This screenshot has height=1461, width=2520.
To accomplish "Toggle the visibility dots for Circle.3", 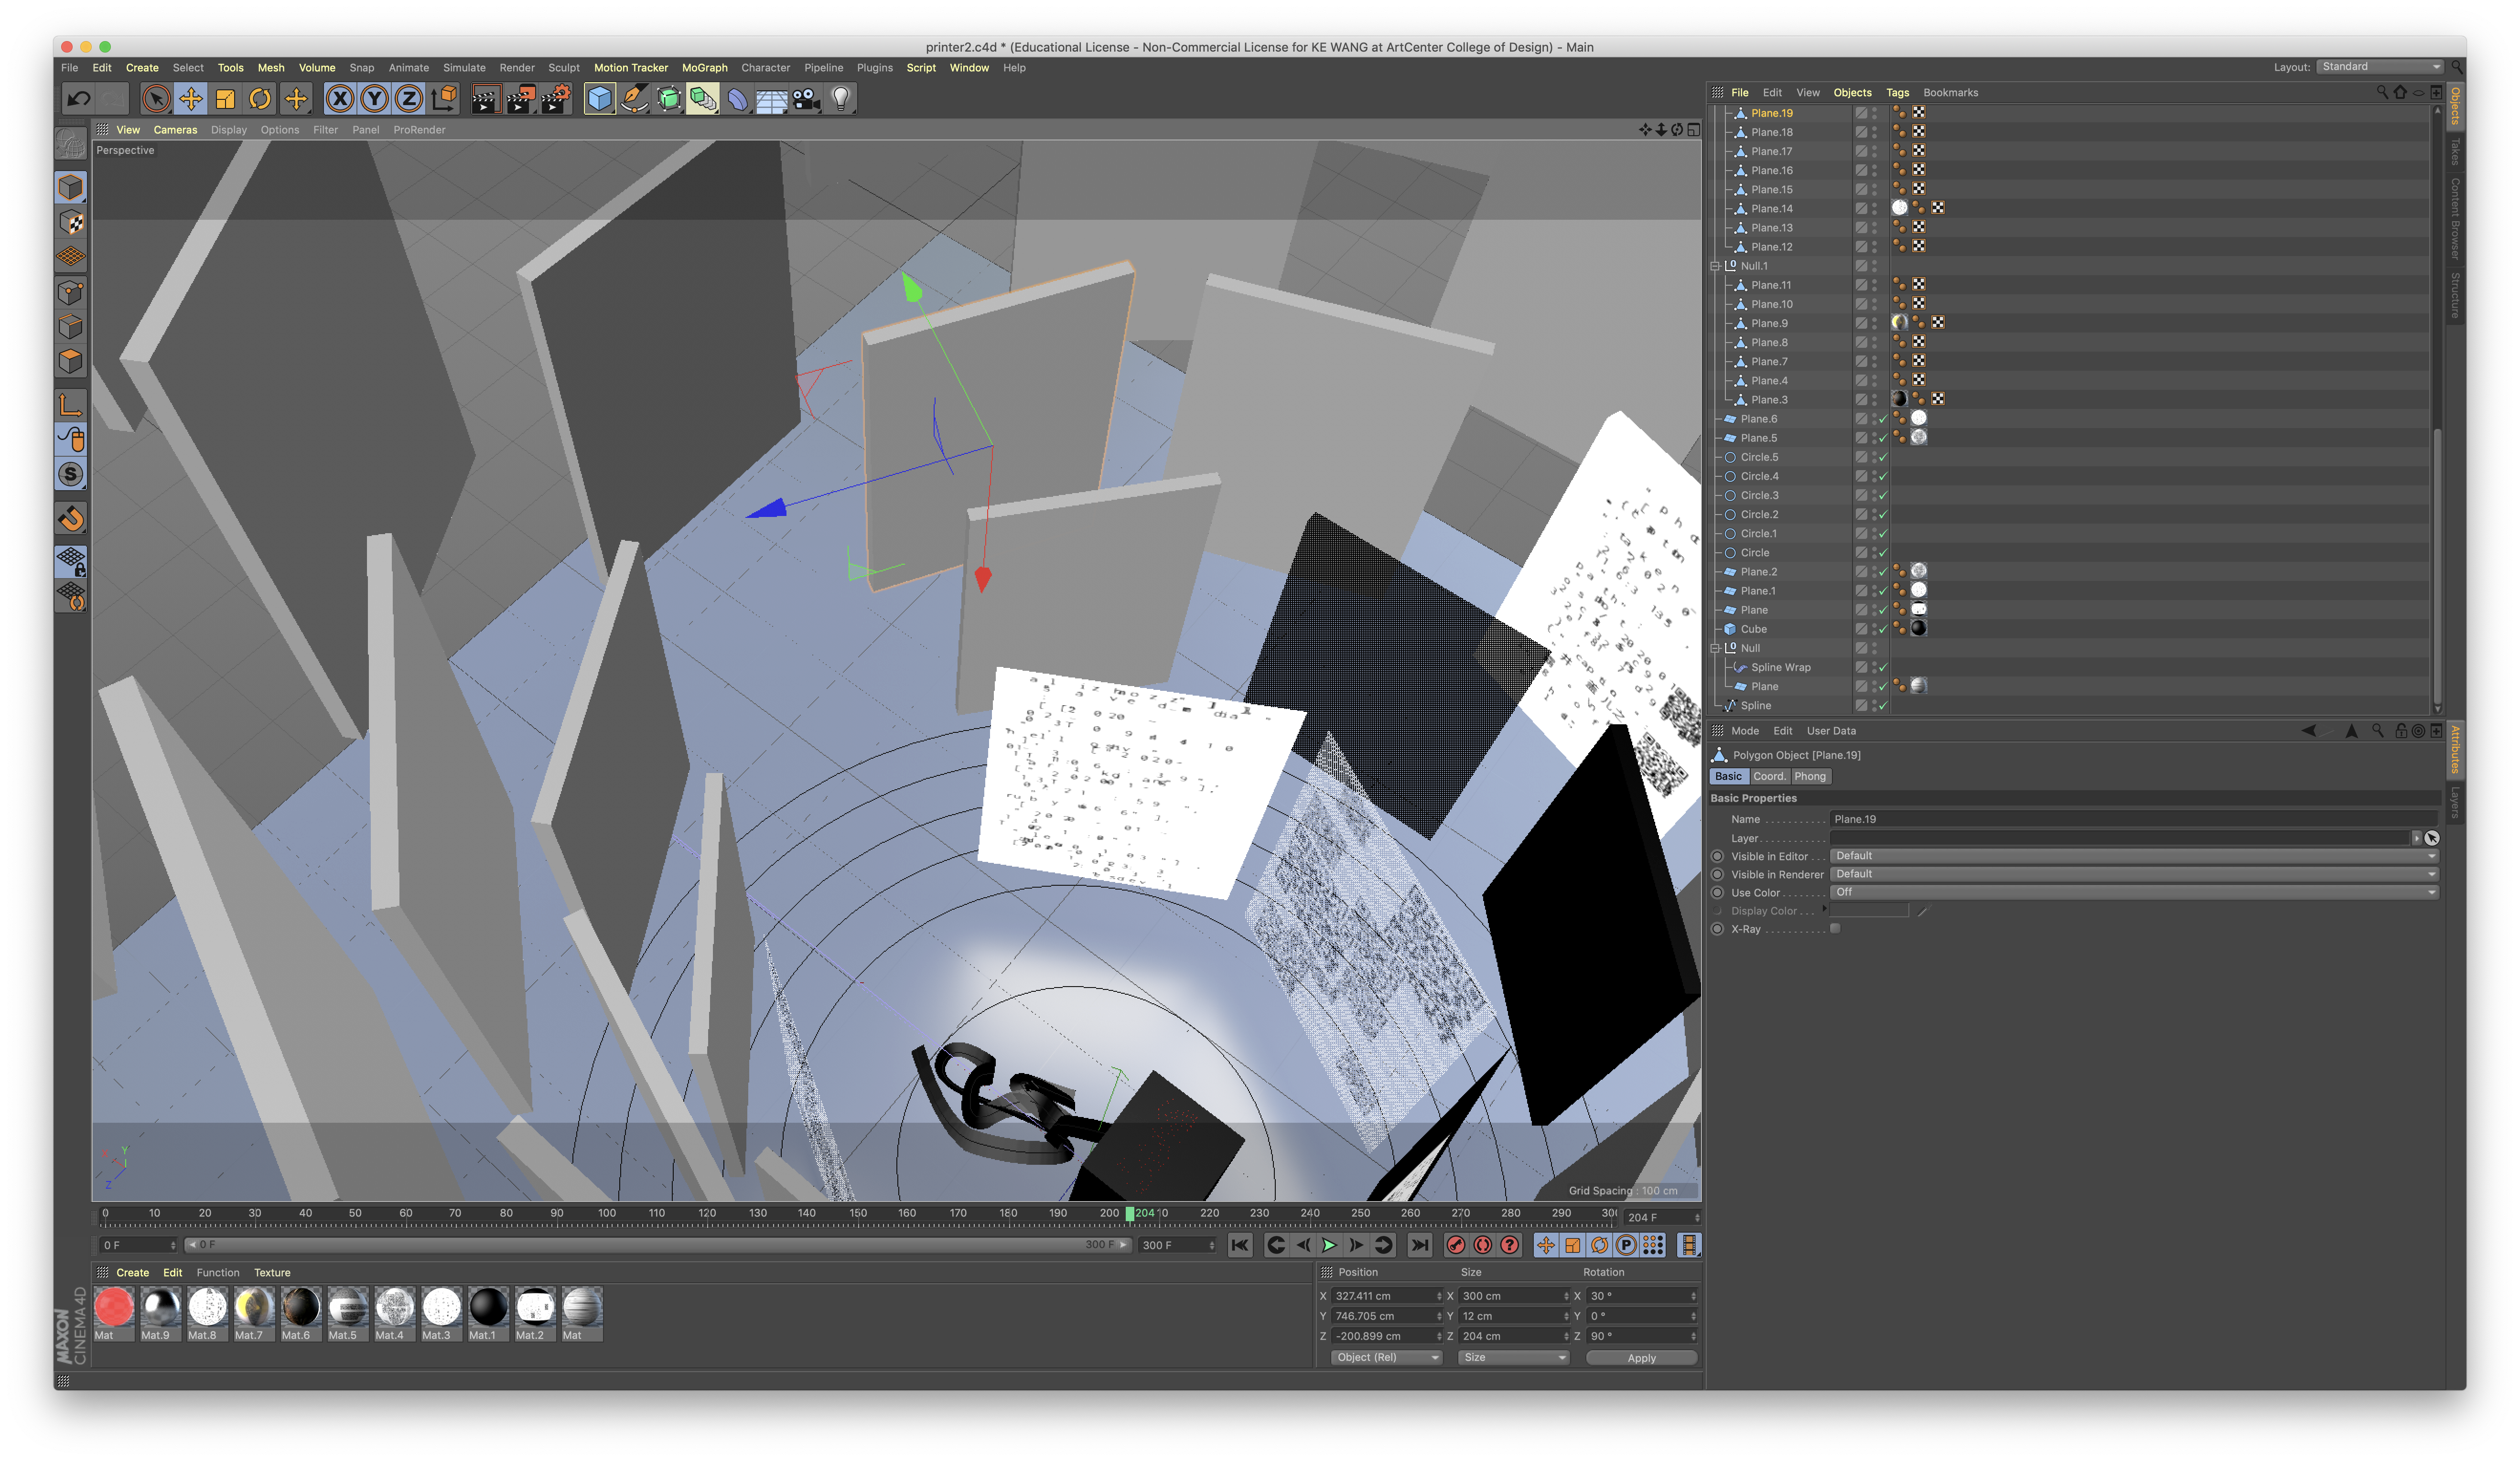I will coord(1874,495).
